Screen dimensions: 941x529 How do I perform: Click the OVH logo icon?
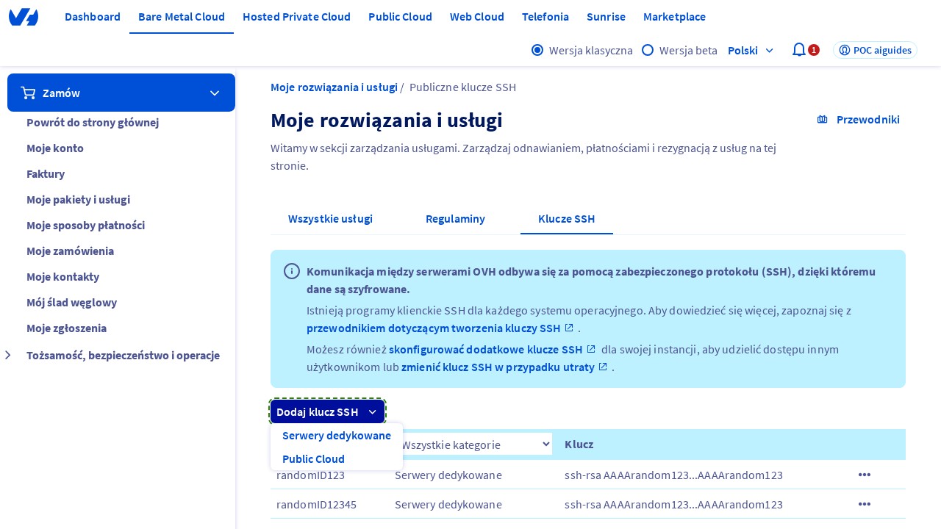click(24, 17)
